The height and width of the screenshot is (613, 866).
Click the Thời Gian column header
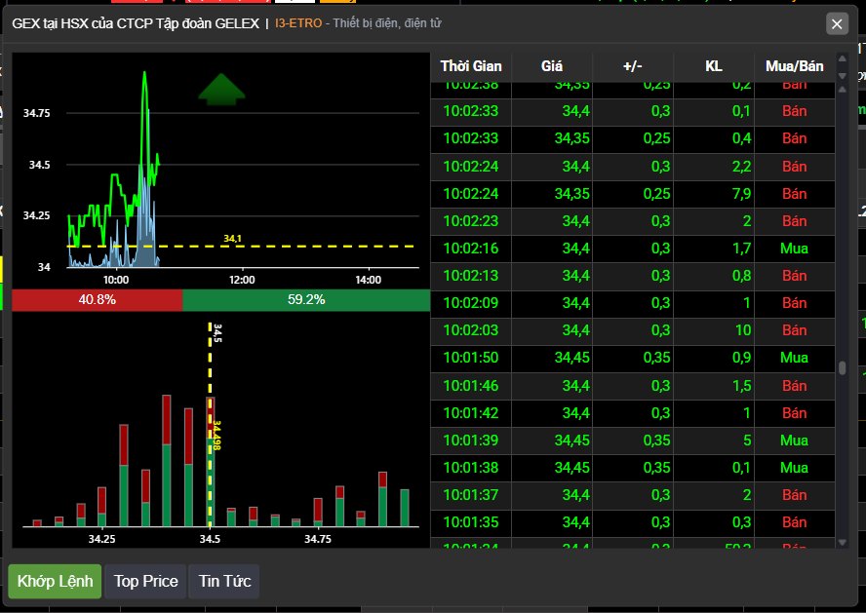point(471,67)
